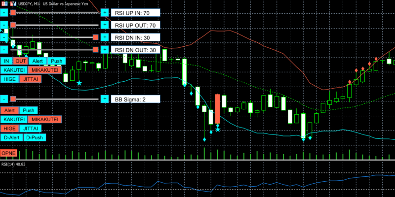Click the minus button for BB Sigma
The image size is (395, 197).
(x=4, y=99)
